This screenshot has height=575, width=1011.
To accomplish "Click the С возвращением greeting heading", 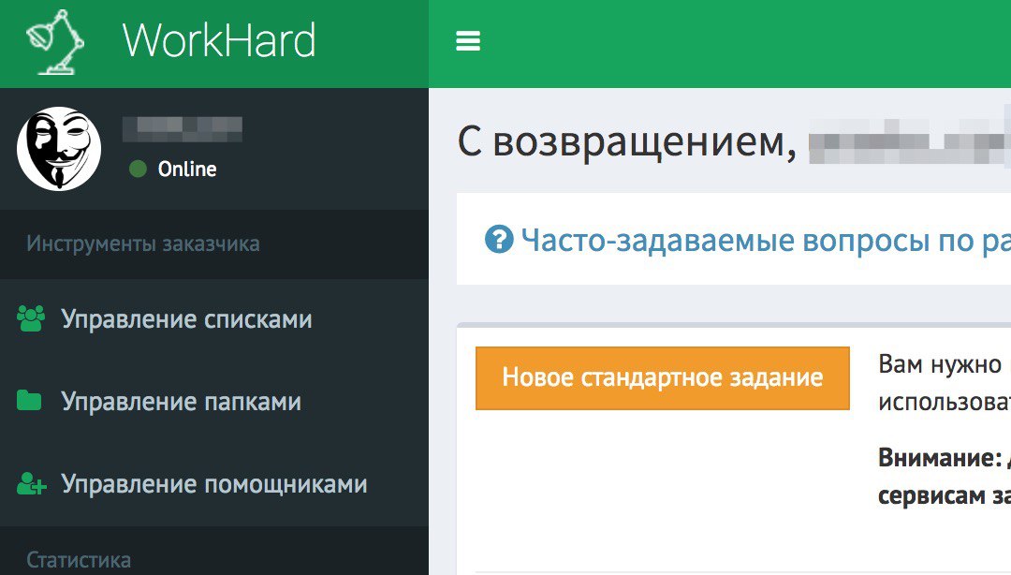I will (627, 141).
